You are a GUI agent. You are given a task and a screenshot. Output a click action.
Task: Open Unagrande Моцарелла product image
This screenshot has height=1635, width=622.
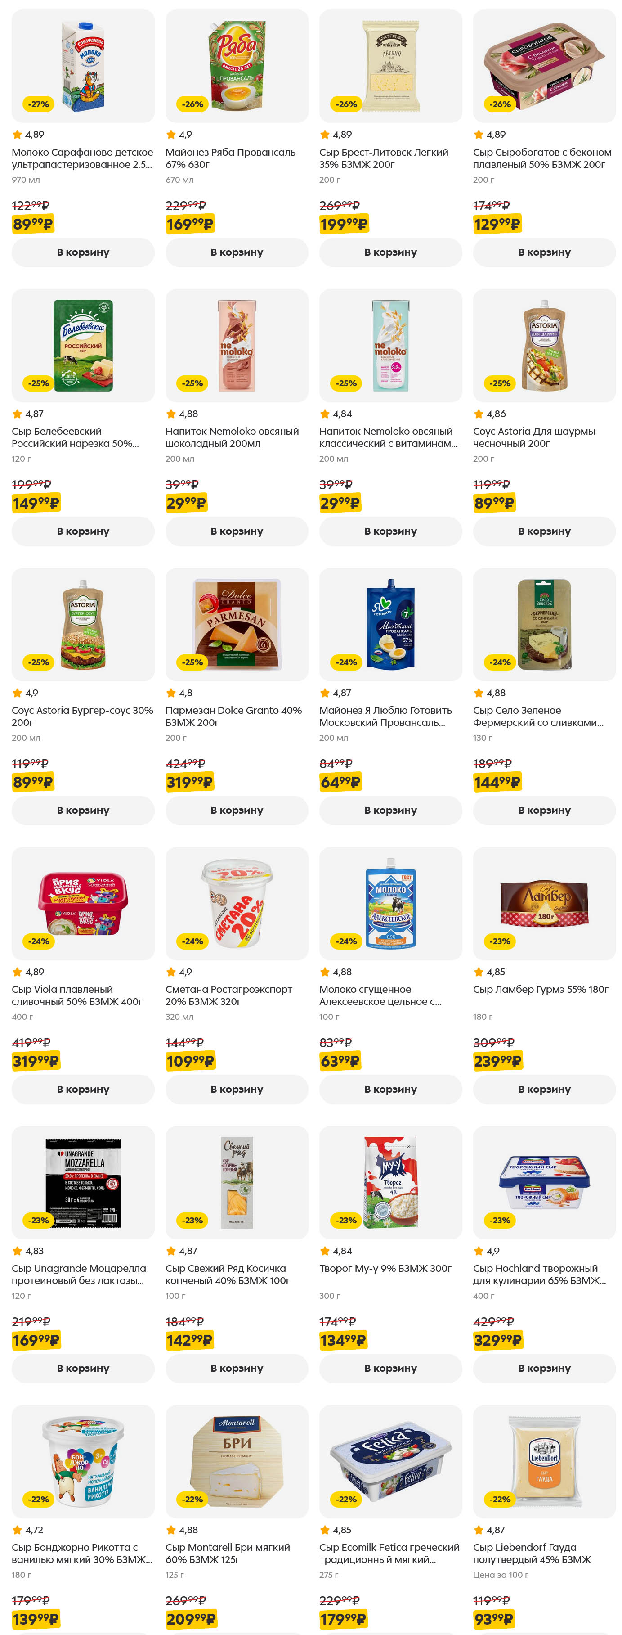[x=82, y=1182]
